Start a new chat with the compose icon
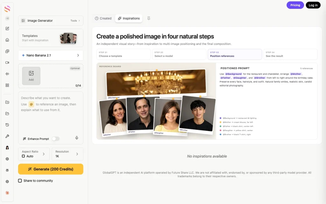The image size is (326, 204). (7, 28)
